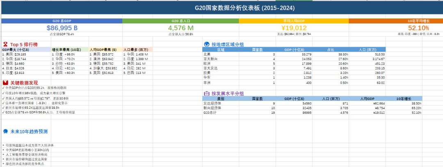
Task: Select the 按地理区域分组 heading
Action: pyautogui.click(x=227, y=44)
